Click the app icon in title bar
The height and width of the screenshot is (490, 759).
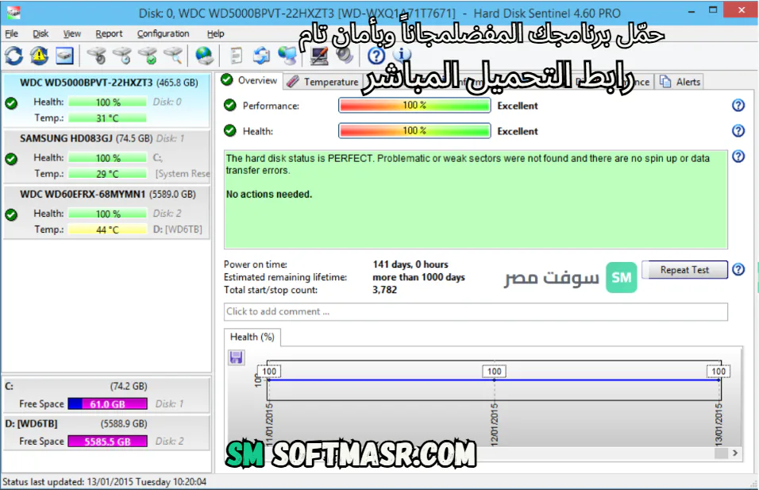pyautogui.click(x=13, y=12)
